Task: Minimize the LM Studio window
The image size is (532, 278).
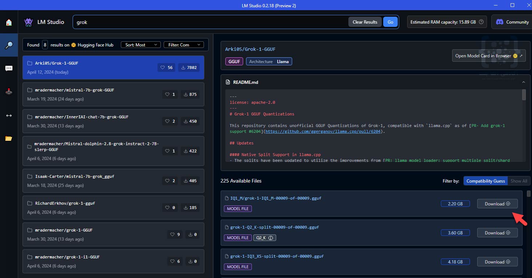Action: (495, 5)
